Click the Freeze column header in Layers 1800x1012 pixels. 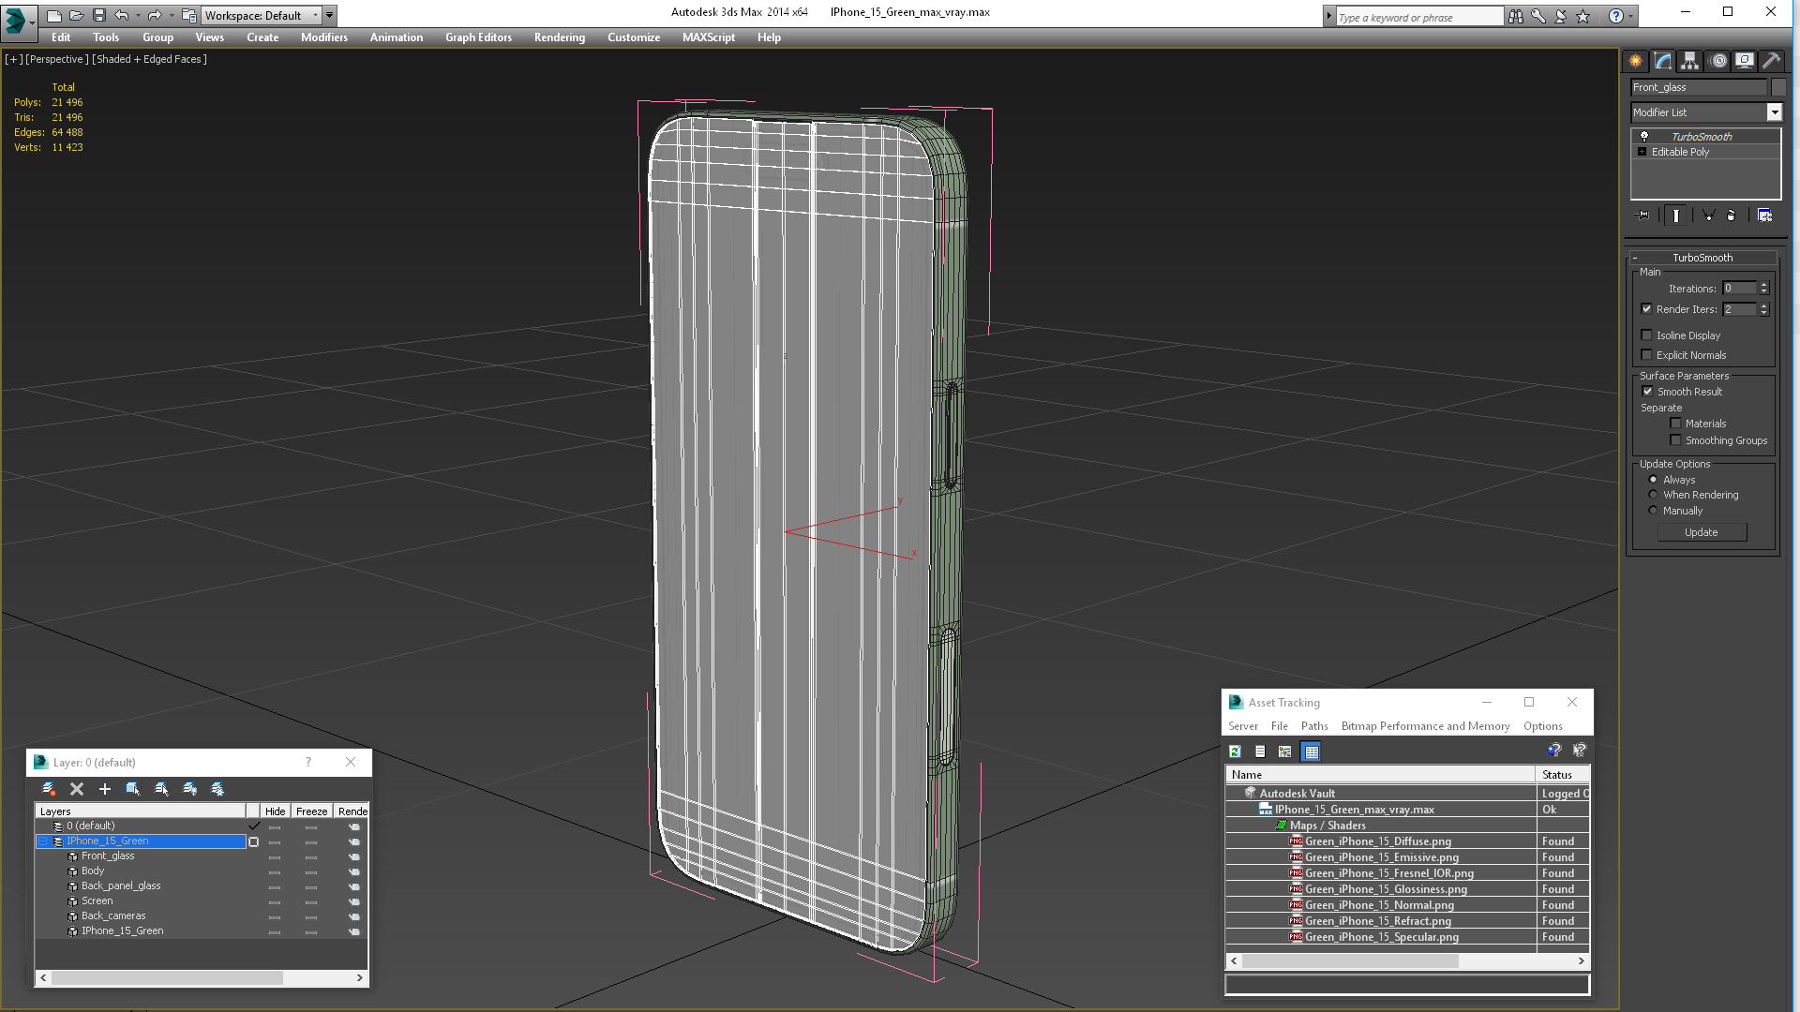pyautogui.click(x=311, y=811)
